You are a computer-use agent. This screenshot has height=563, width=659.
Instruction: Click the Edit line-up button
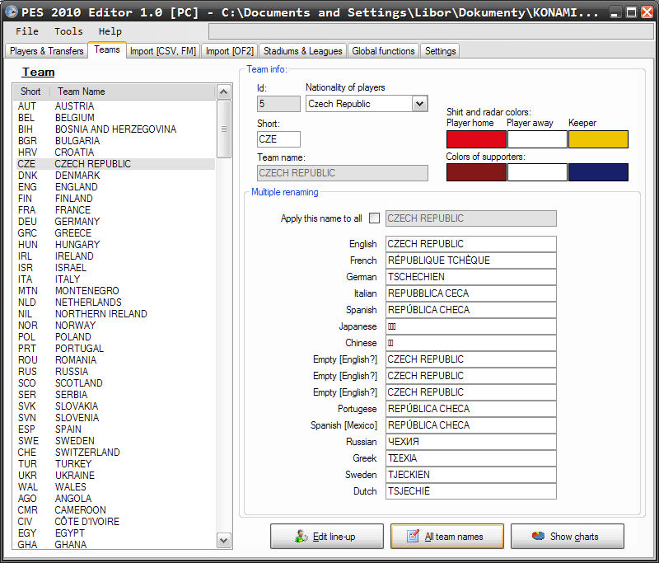326,536
